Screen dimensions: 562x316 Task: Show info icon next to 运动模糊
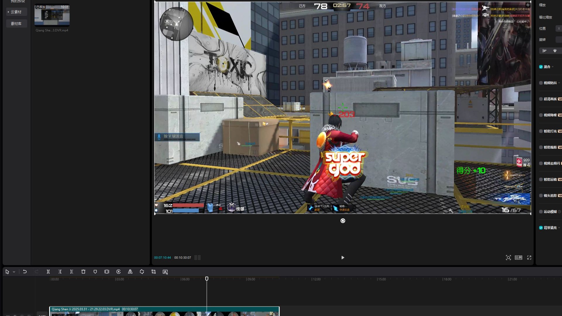coord(559,212)
